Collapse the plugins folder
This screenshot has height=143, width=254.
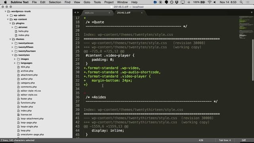pos(10,23)
